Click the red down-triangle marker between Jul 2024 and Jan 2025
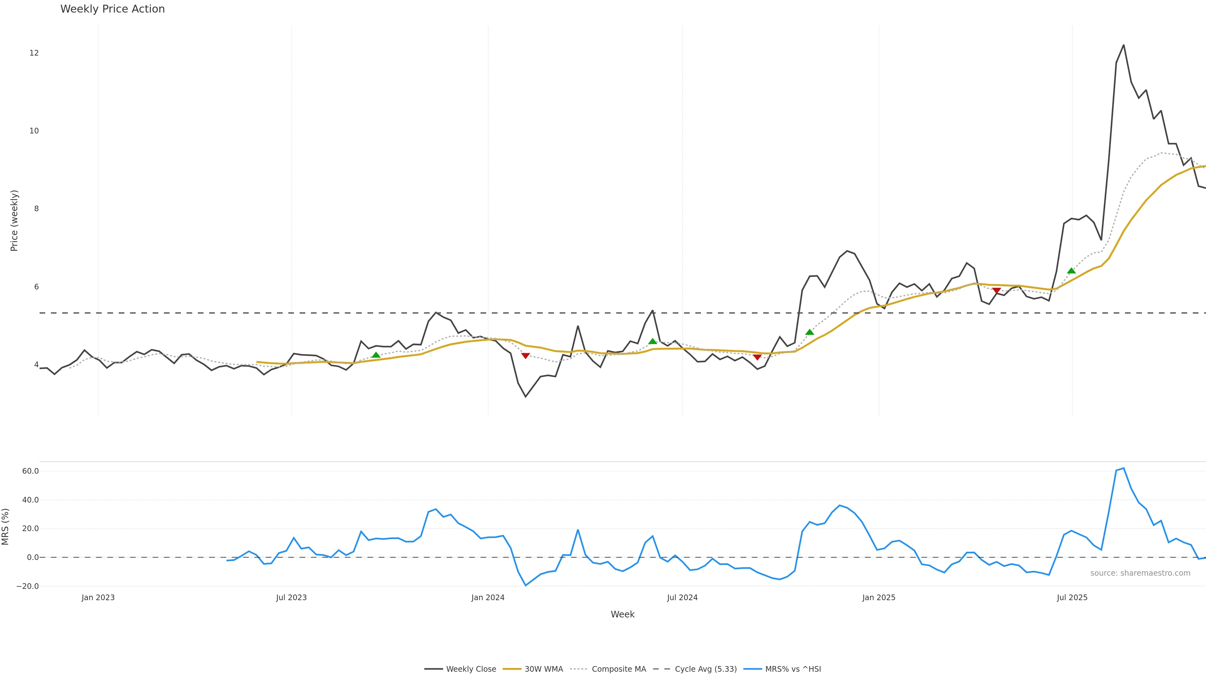Image resolution: width=1206 pixels, height=678 pixels. coord(757,358)
